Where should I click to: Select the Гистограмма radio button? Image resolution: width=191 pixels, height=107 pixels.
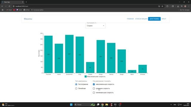pos(76,84)
